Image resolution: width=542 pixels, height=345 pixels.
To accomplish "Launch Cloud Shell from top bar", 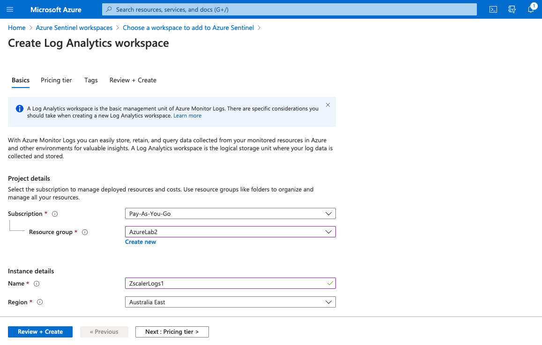I will coord(493,9).
